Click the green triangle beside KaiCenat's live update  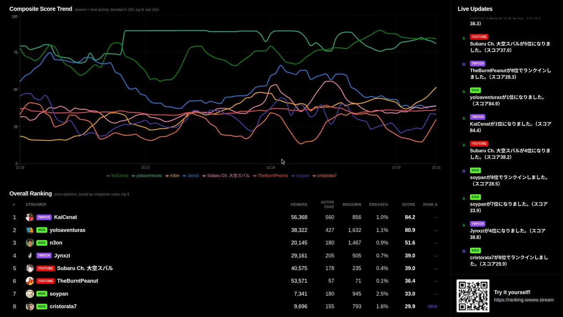[464, 118]
